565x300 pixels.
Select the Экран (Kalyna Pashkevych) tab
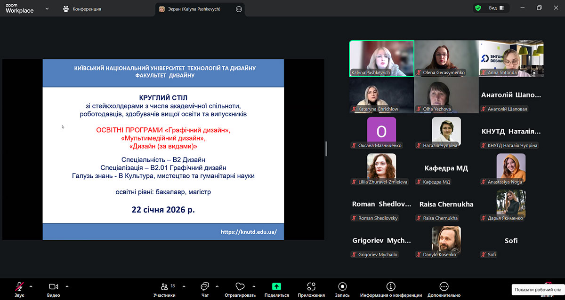(194, 9)
